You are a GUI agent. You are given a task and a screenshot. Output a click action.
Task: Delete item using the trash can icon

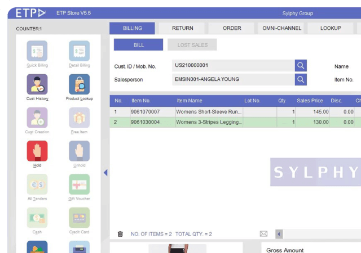click(120, 234)
